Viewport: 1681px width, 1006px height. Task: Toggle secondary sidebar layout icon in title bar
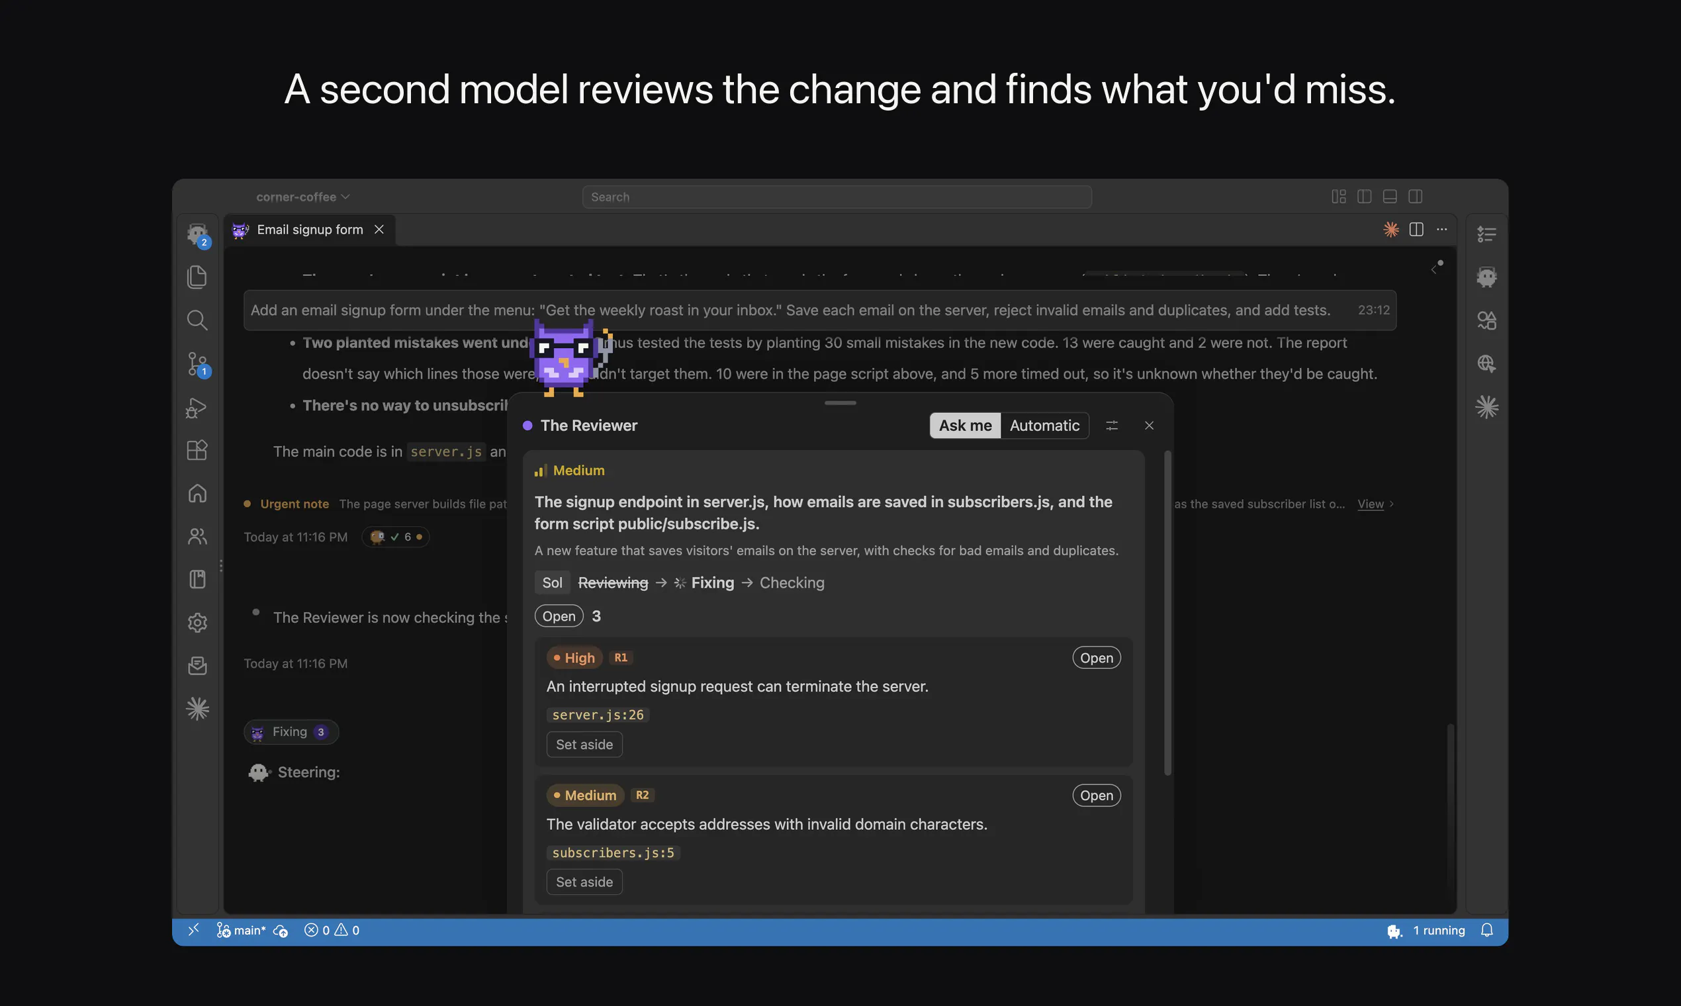pos(1416,197)
